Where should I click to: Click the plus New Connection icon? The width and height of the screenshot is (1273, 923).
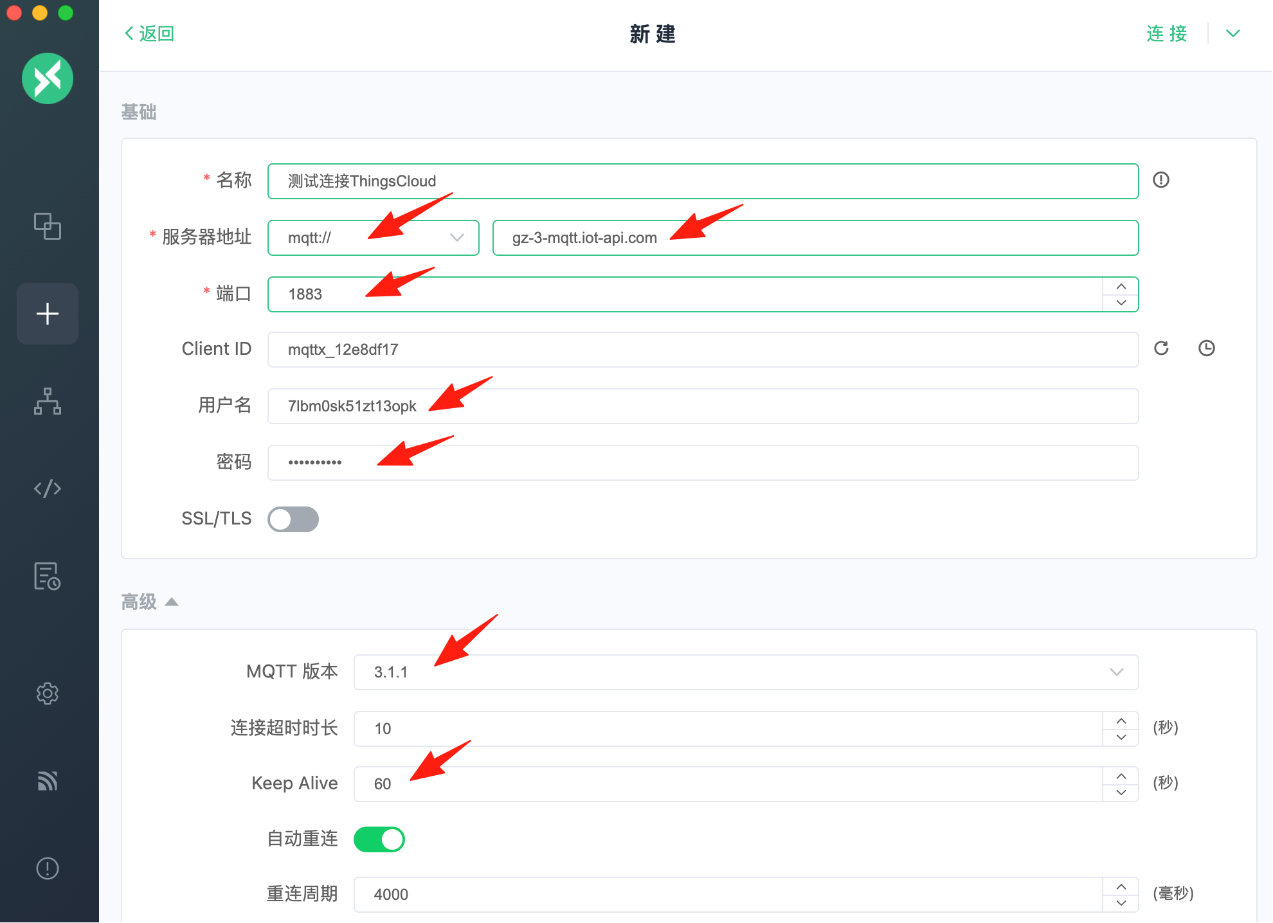pos(48,314)
